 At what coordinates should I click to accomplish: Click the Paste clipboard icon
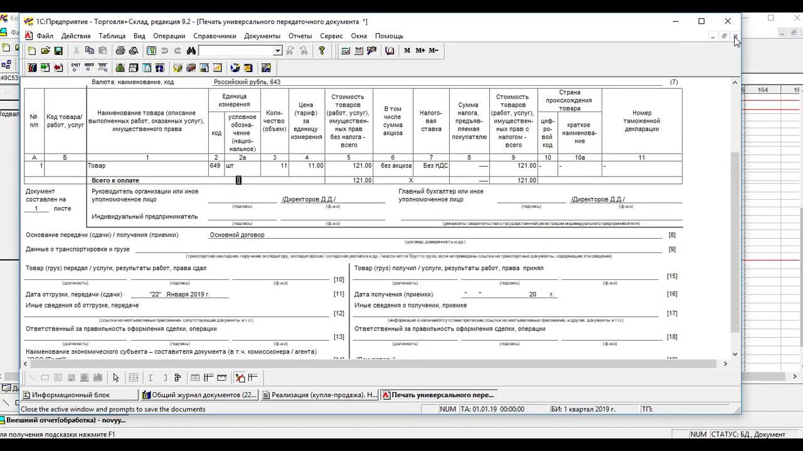coord(103,51)
